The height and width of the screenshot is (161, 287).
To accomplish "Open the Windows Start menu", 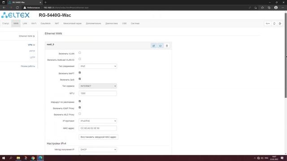I will click(x=4, y=158).
